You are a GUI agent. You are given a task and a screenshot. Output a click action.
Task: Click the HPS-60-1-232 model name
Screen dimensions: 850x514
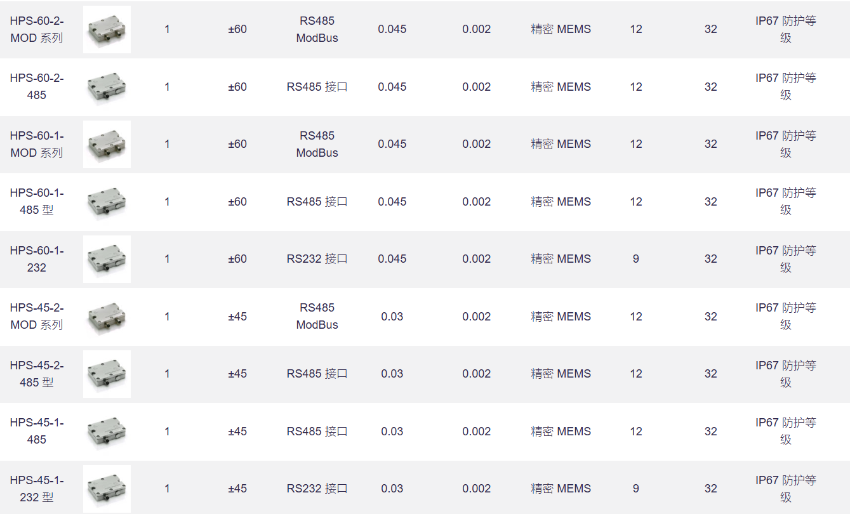[x=37, y=259]
